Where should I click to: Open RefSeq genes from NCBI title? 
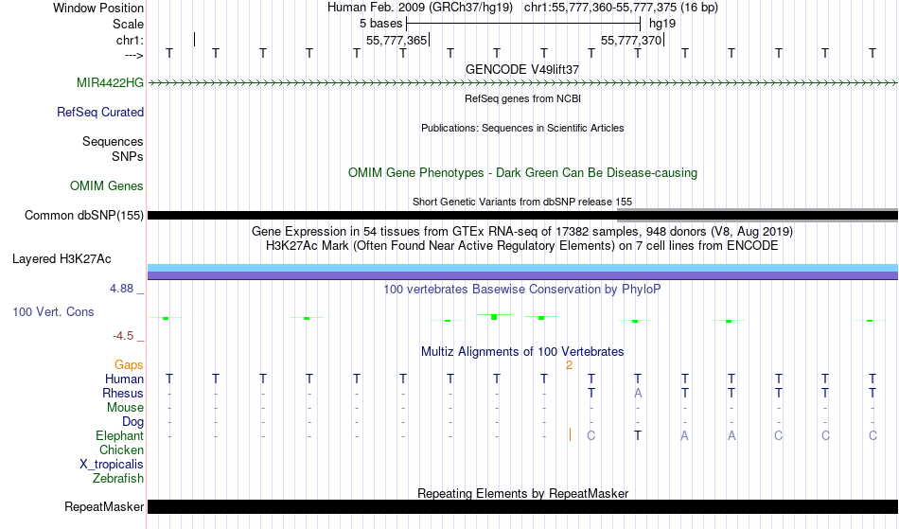coord(522,98)
